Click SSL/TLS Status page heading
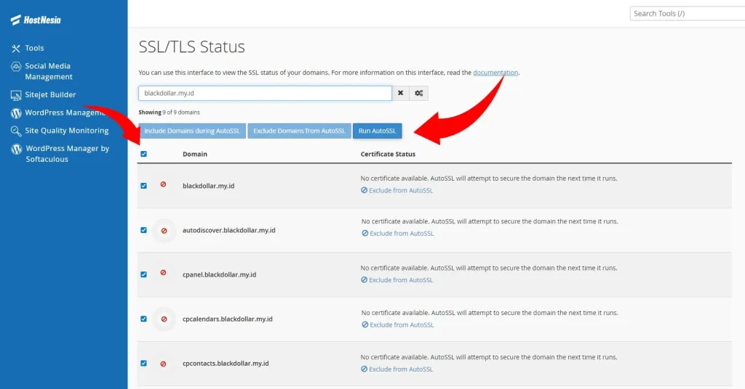 pos(192,47)
